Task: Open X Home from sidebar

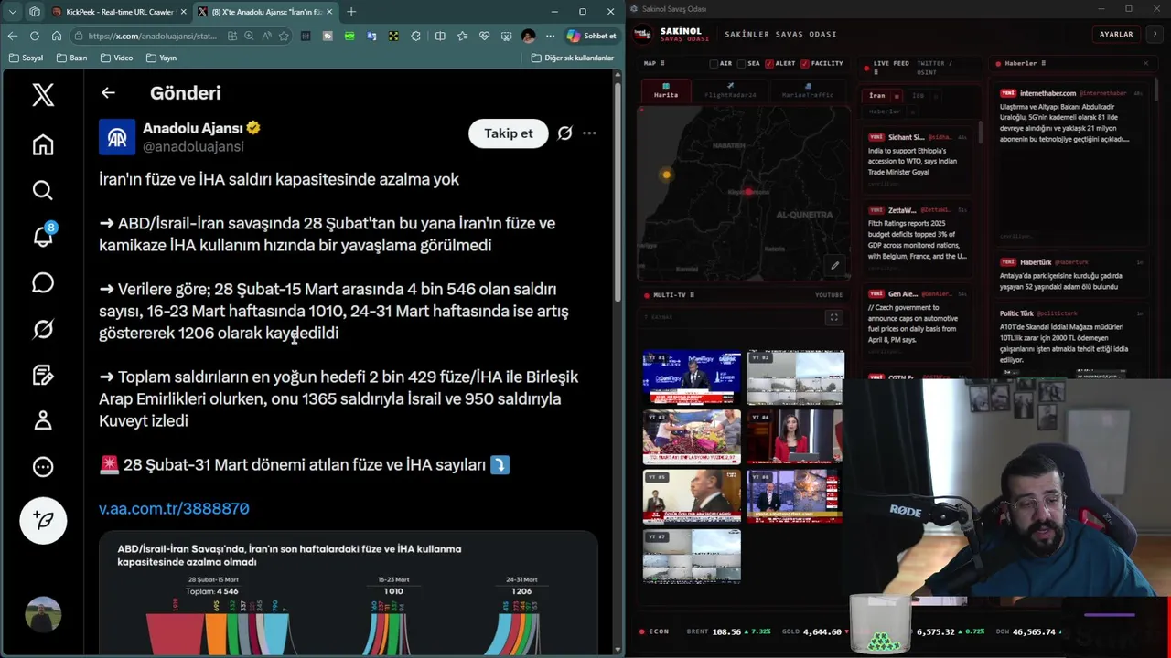Action: (x=43, y=144)
